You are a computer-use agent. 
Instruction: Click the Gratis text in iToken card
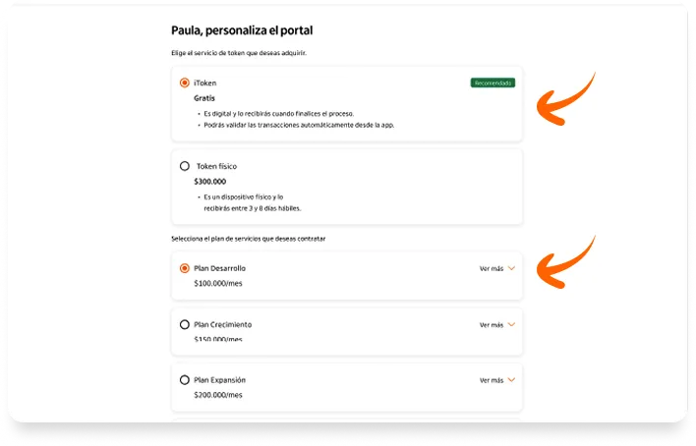coord(204,98)
